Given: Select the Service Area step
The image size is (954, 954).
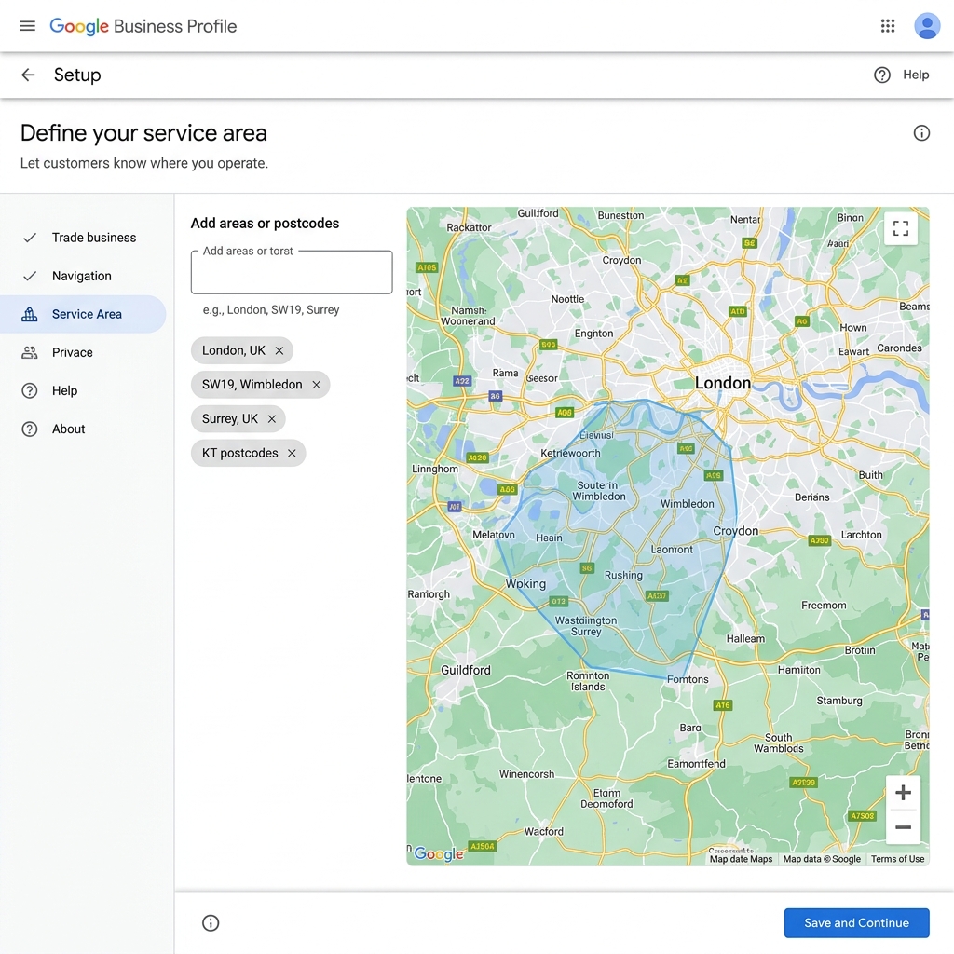Looking at the screenshot, I should [x=83, y=314].
